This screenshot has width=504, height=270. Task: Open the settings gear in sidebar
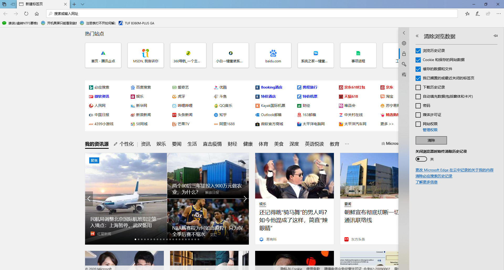pos(404,43)
